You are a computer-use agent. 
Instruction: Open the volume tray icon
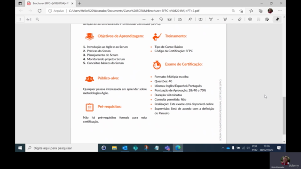pyautogui.click(x=248, y=148)
